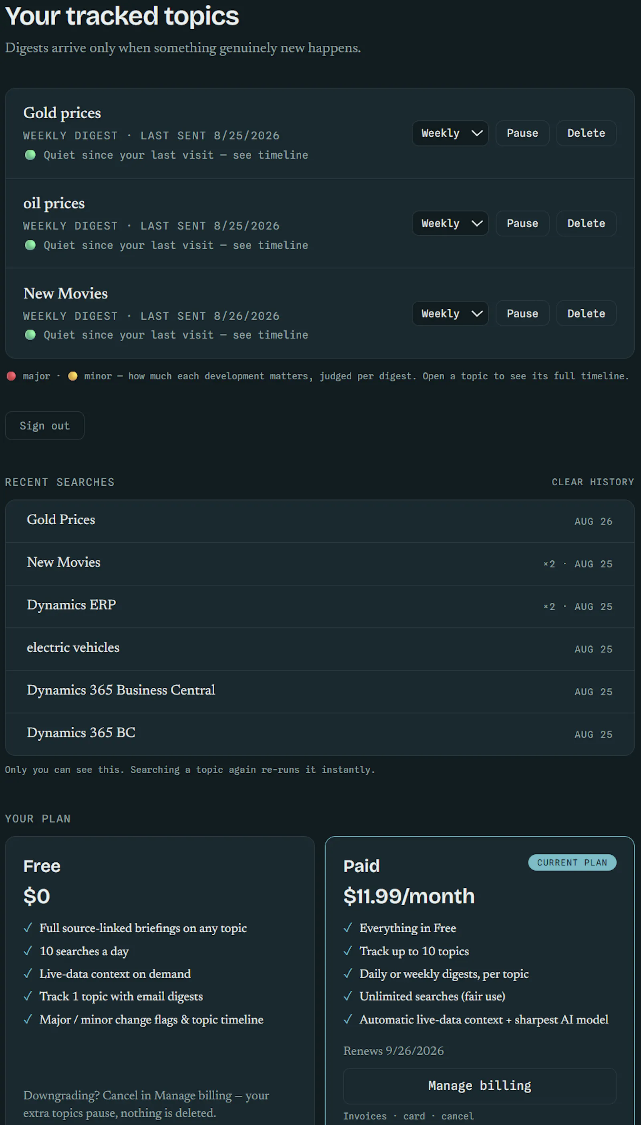Re-run the Dynamics 365 Business Central search
Viewport: 641px width, 1125px height.
(320, 692)
